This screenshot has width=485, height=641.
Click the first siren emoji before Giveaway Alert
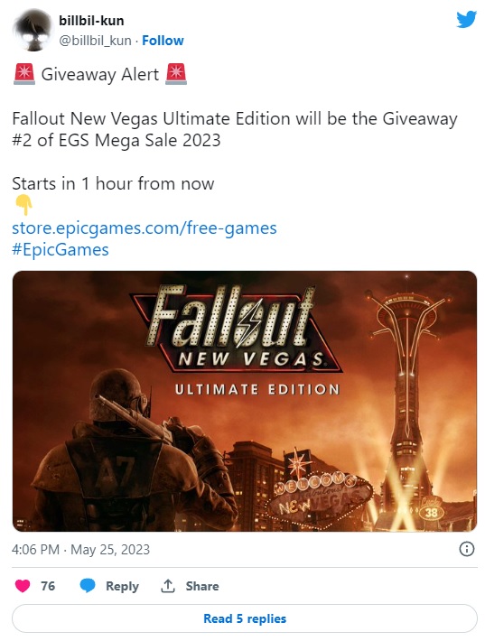(24, 74)
